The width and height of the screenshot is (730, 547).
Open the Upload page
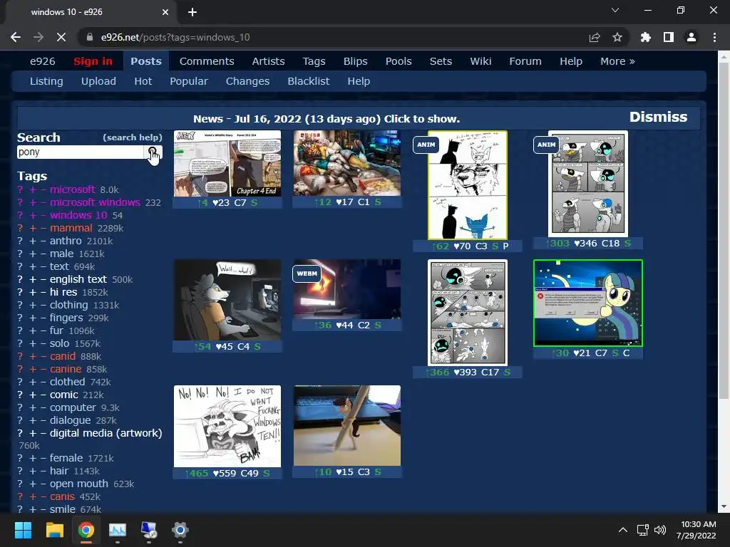click(98, 81)
